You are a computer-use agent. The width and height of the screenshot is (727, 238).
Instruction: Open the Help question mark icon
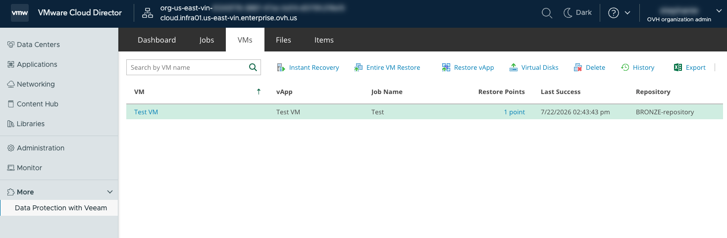(614, 13)
